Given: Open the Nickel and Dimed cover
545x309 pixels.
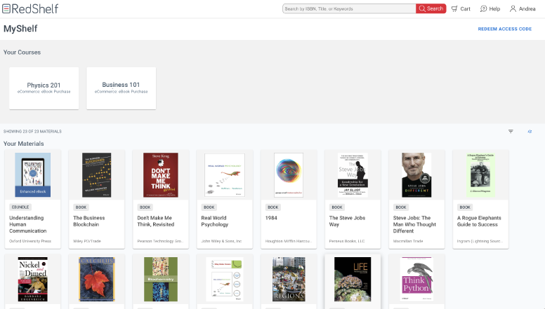Looking at the screenshot, I should pyautogui.click(x=33, y=279).
